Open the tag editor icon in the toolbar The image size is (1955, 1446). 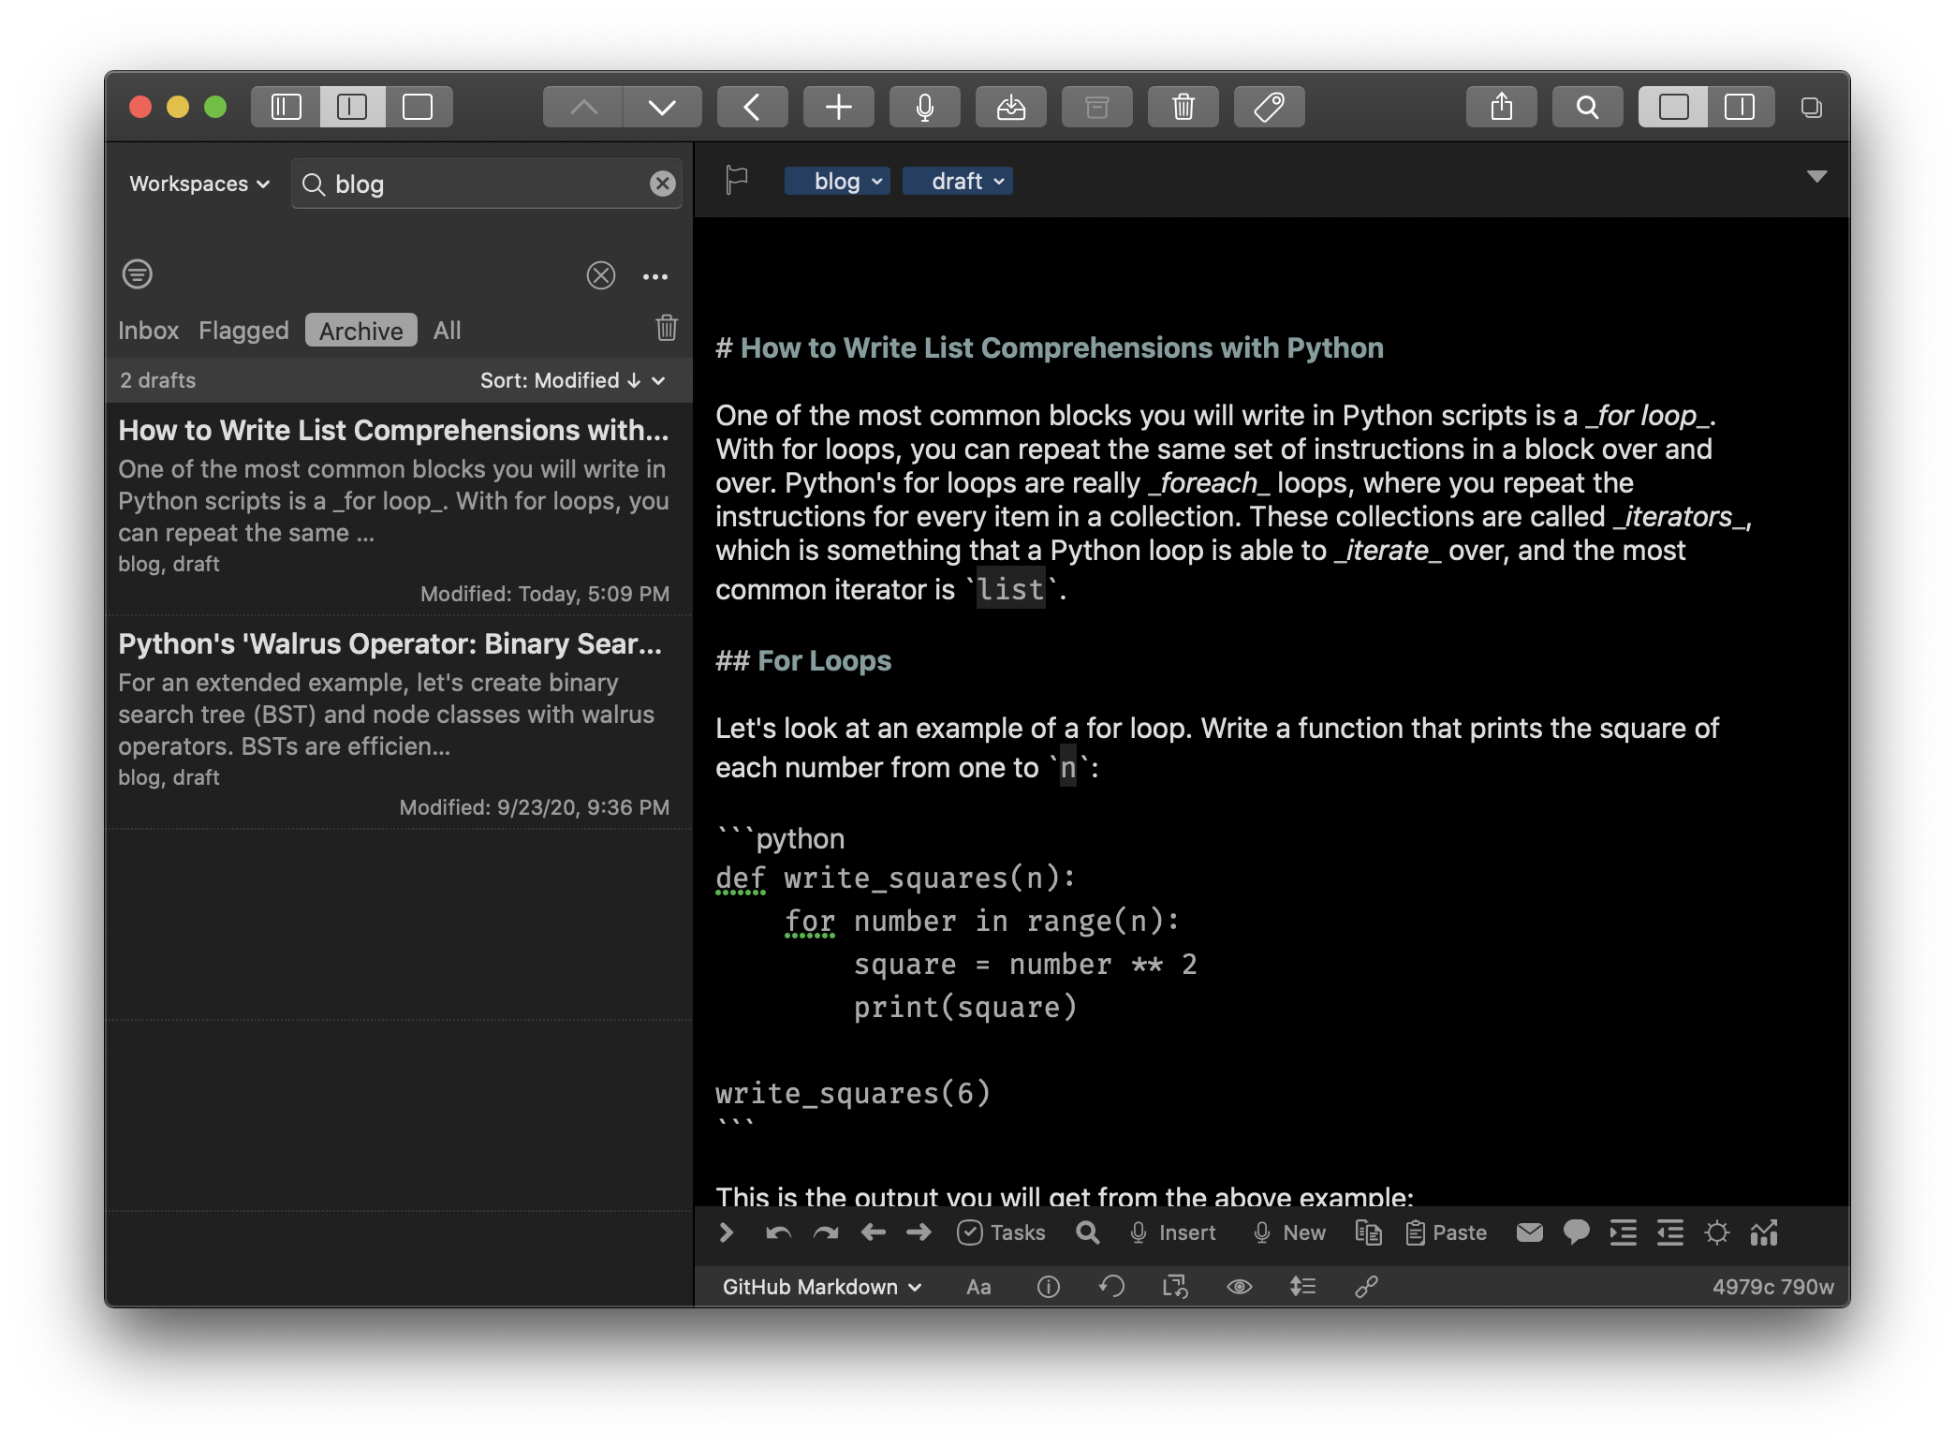pos(1269,107)
